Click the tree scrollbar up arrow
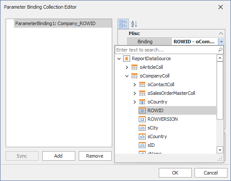This screenshot has width=231, height=181. [220, 58]
